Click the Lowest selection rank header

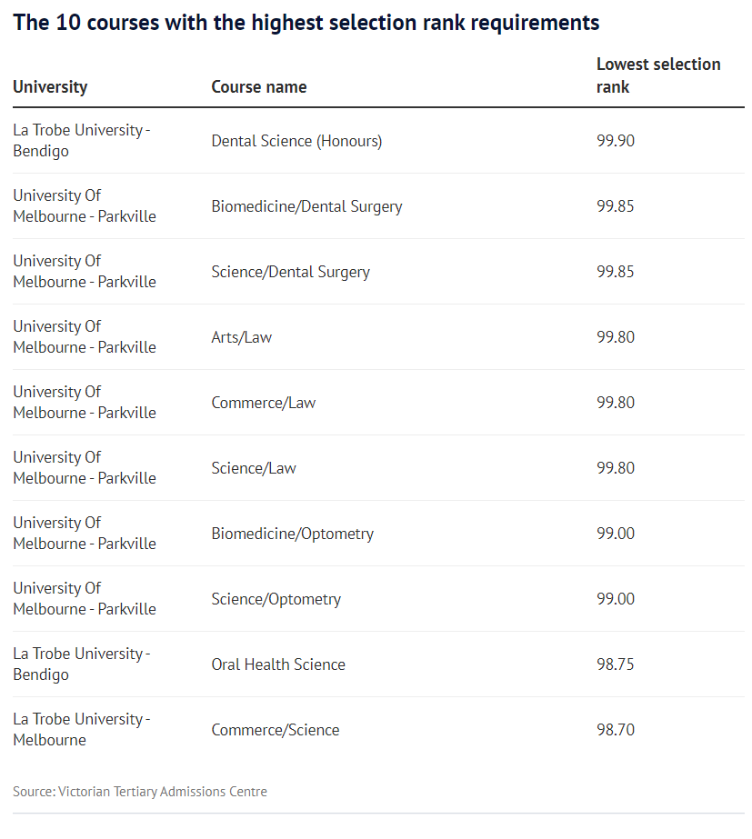point(658,75)
